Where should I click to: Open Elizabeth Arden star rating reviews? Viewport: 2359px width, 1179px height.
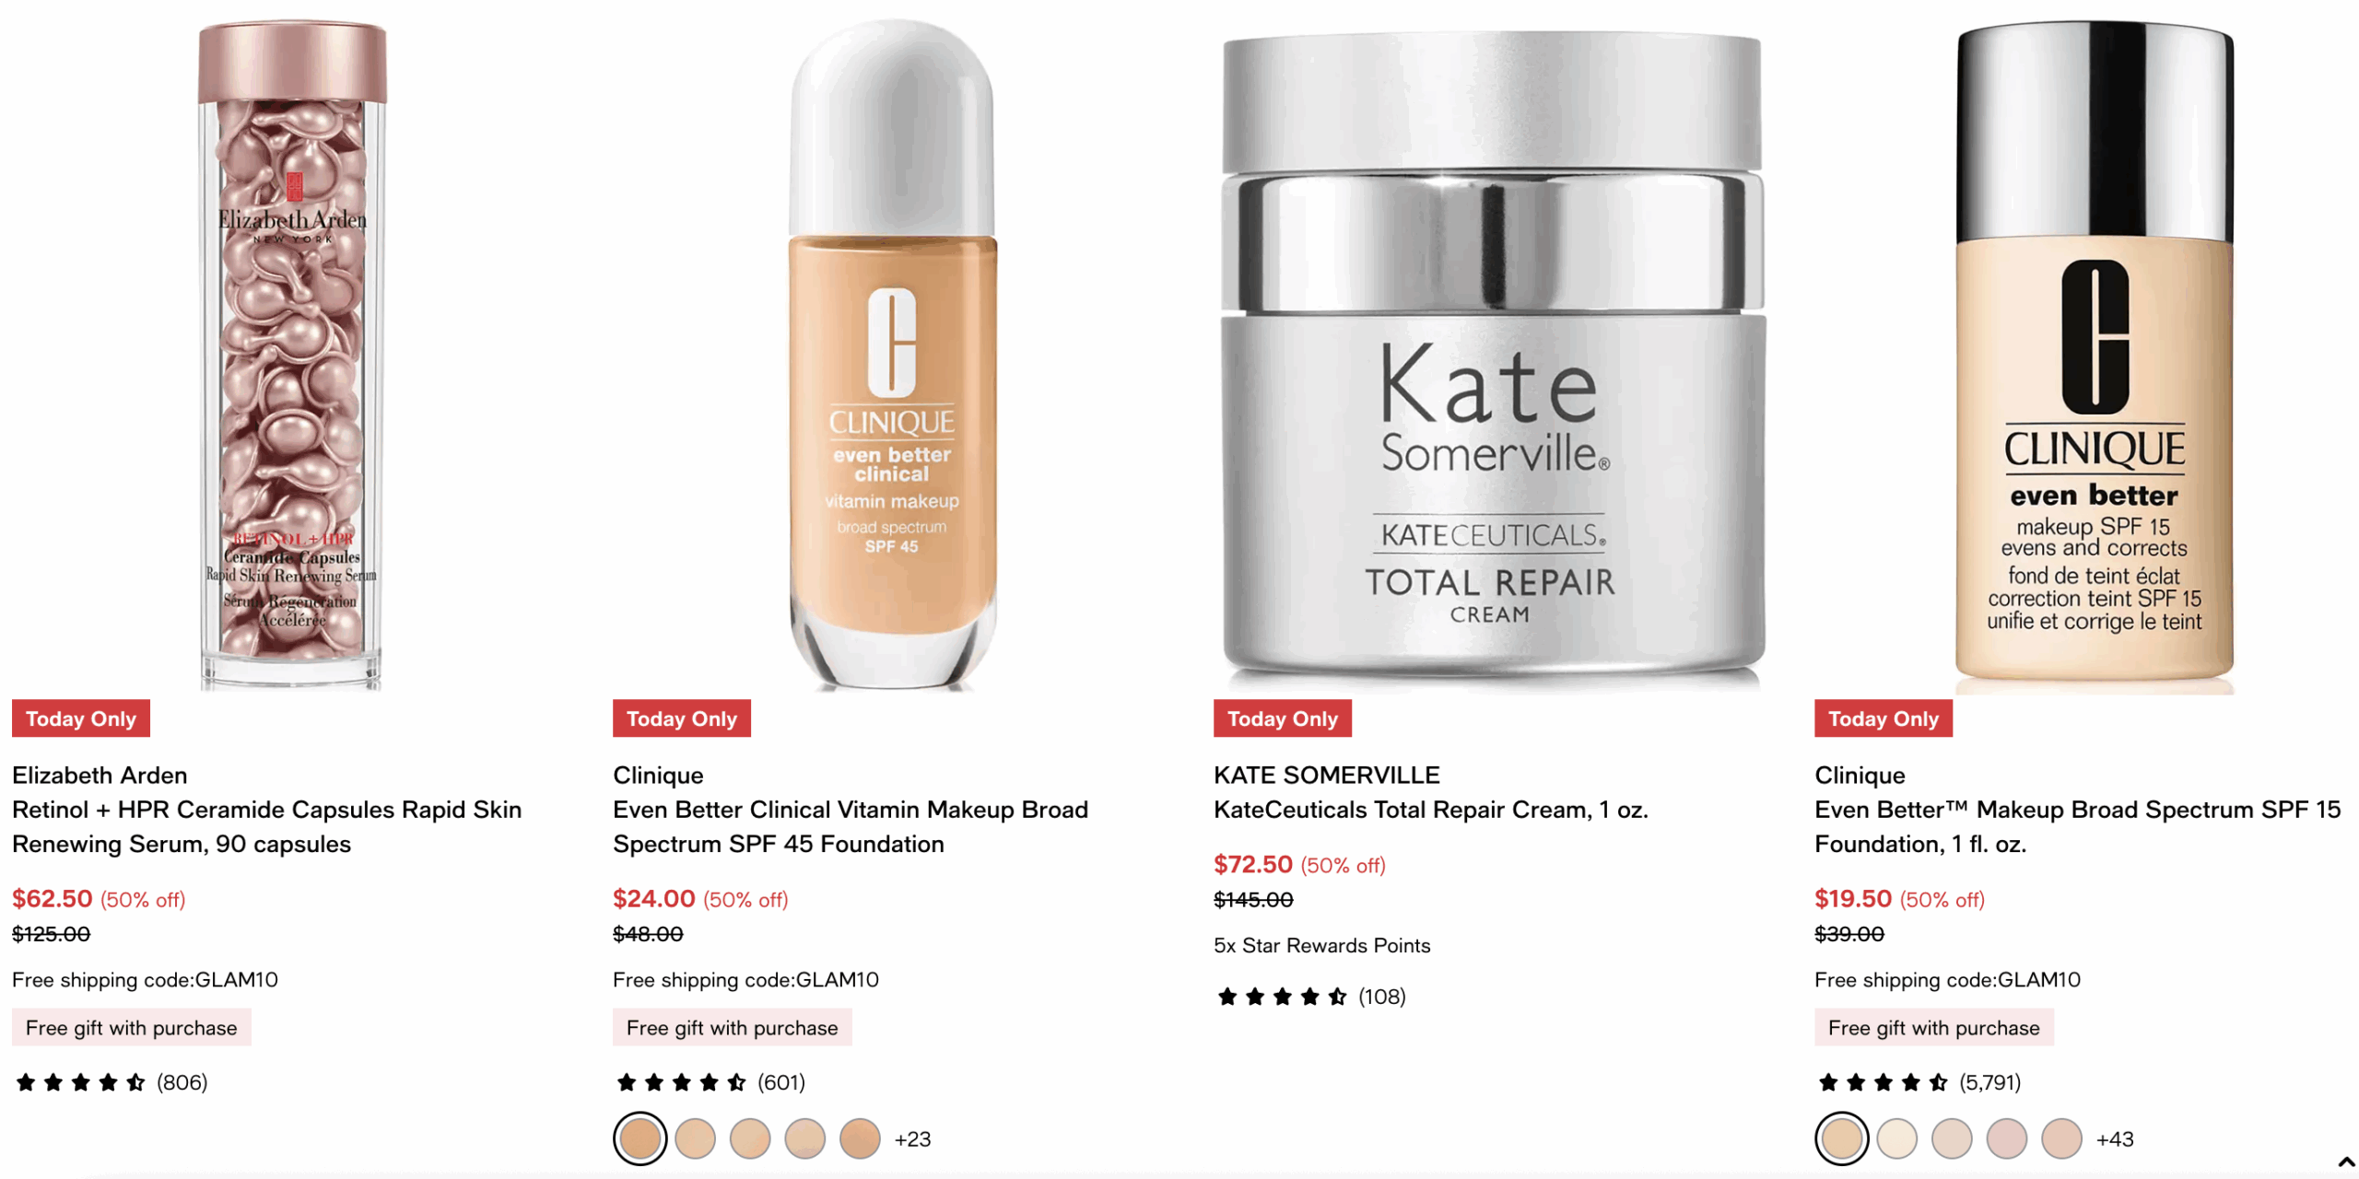111,1082
